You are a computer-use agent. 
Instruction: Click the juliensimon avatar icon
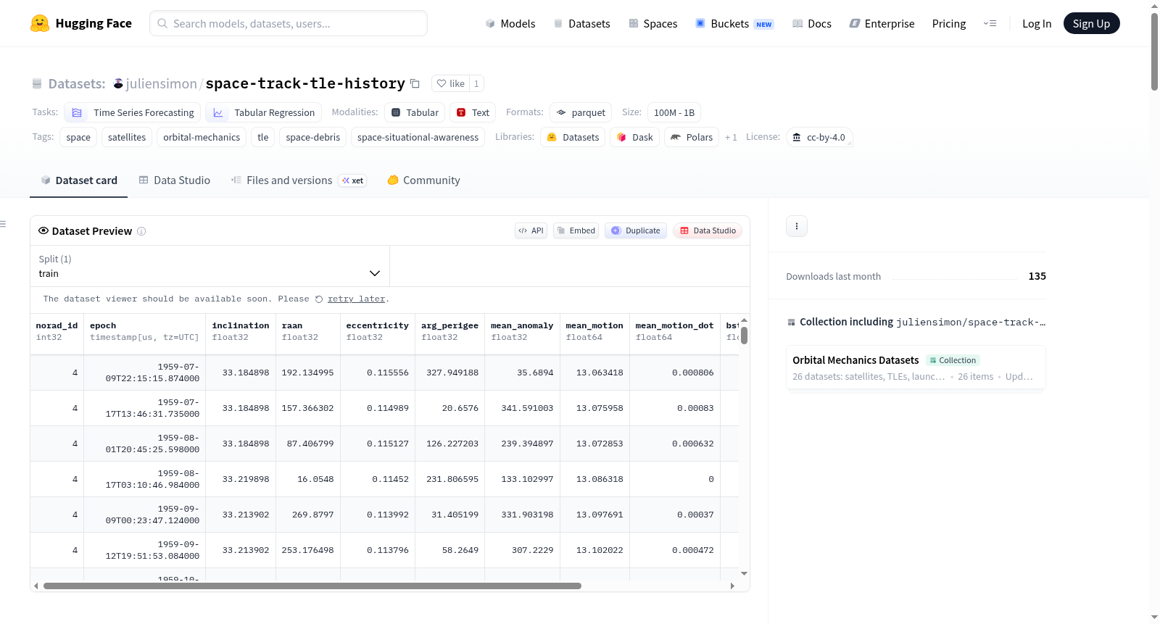(x=118, y=83)
